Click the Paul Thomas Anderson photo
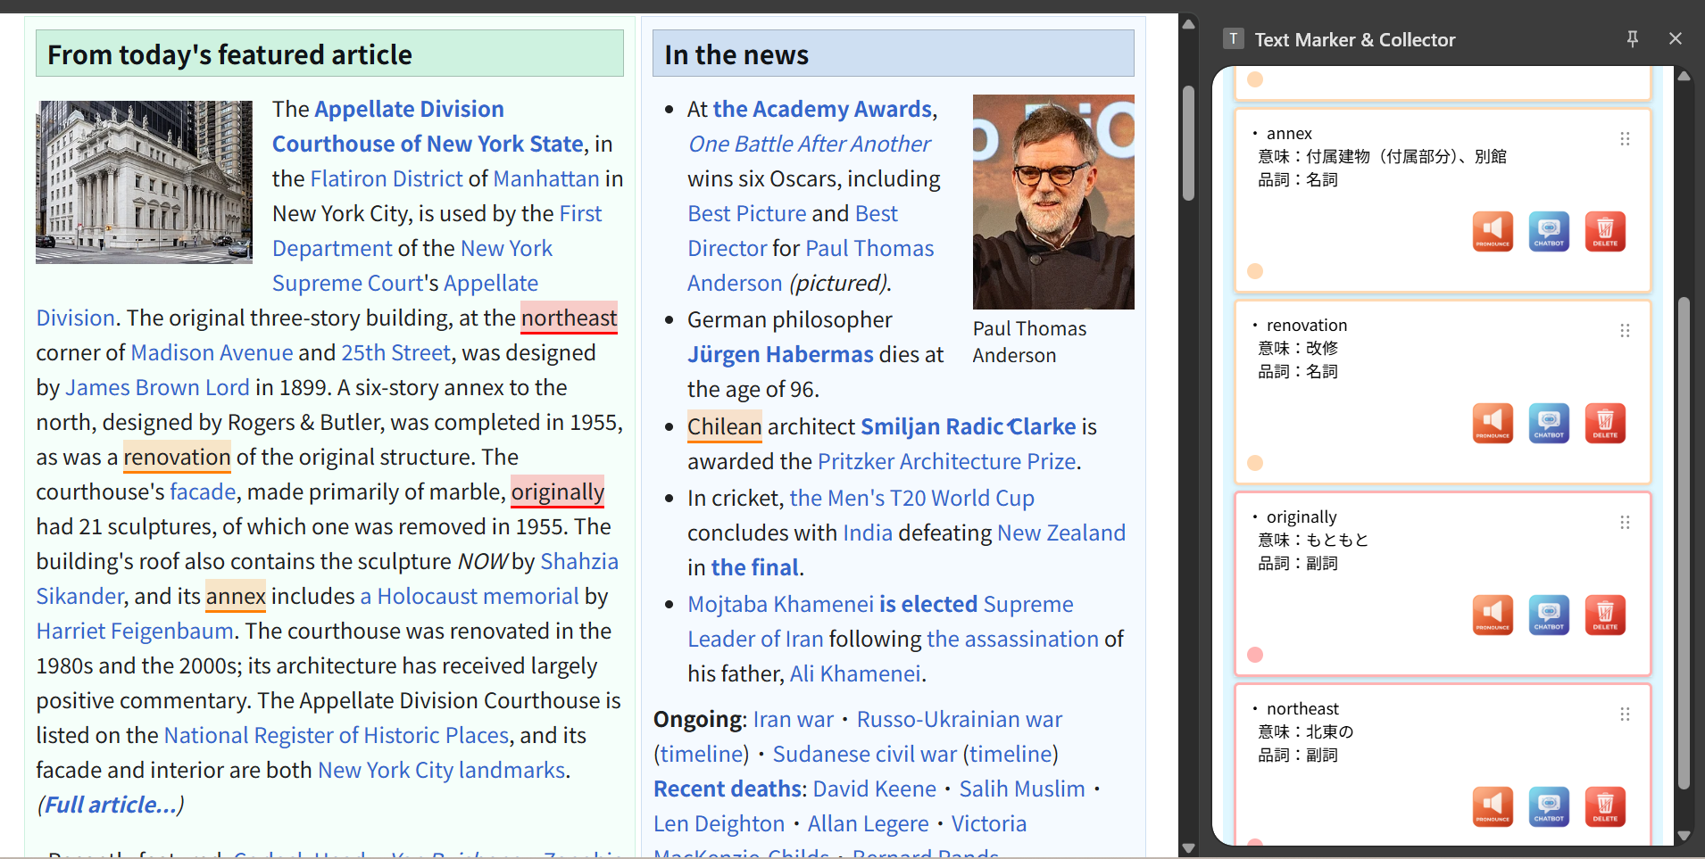Image resolution: width=1705 pixels, height=859 pixels. [x=1052, y=202]
